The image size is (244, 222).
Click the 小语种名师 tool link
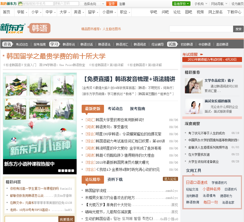tap(211, 189)
